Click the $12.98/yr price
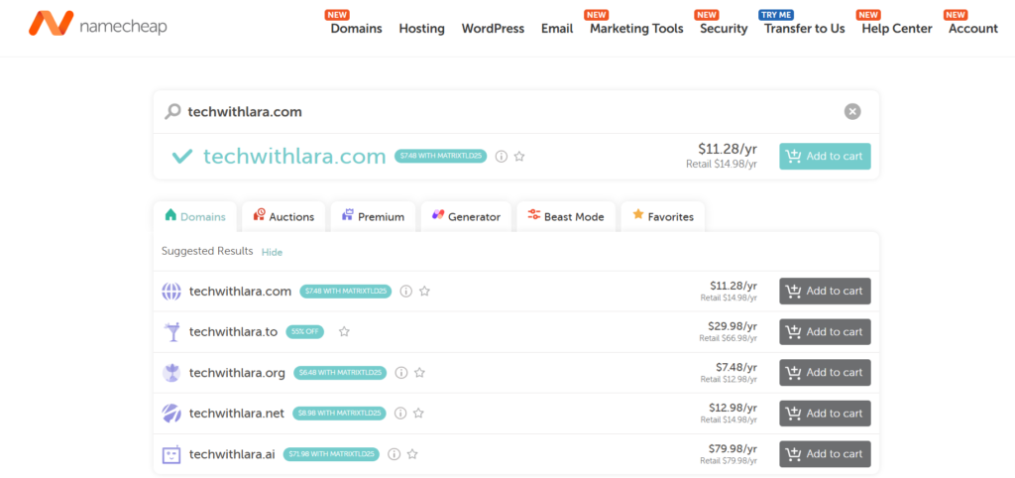Viewport: 1015px width, 478px height. click(733, 408)
